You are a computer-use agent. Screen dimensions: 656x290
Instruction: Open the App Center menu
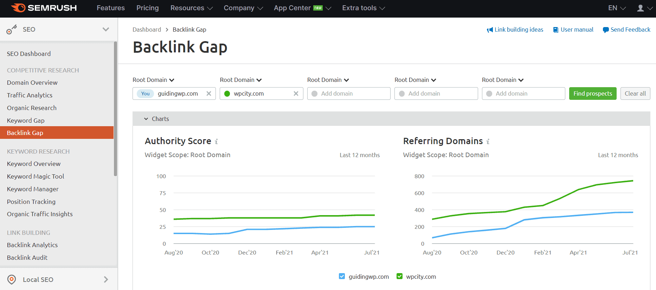click(x=302, y=8)
